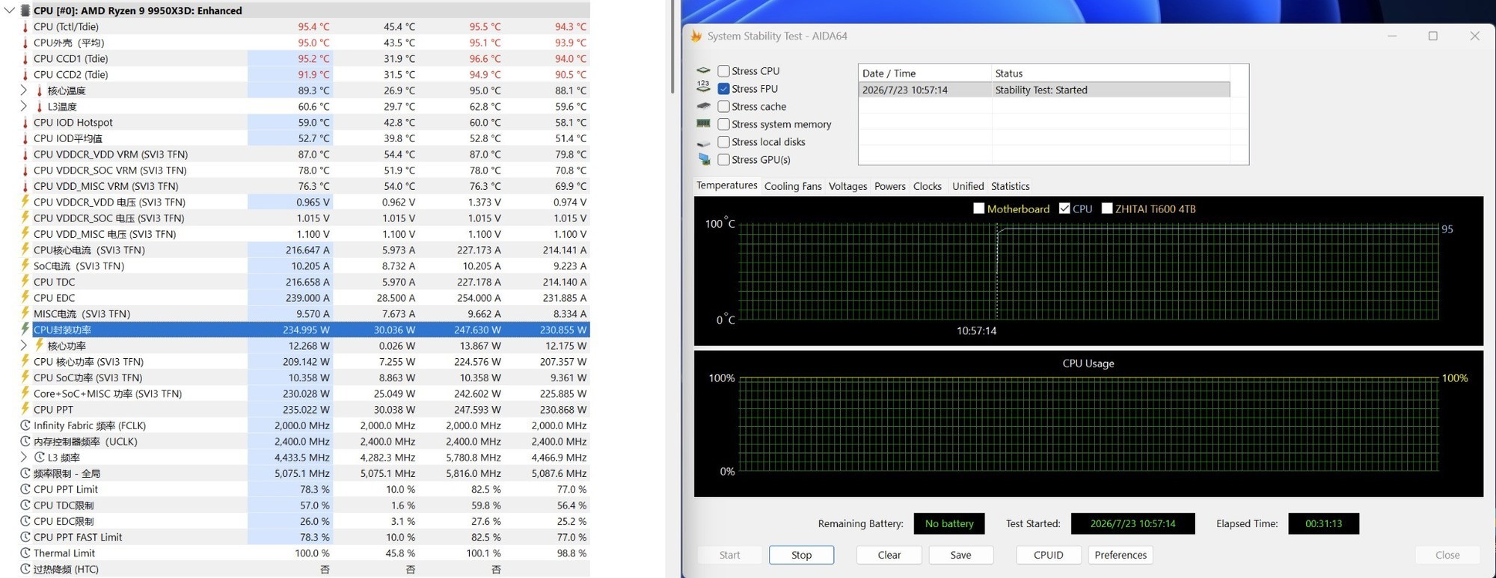Click the processor icon left of Stress CPU
1496x578 pixels.
point(703,71)
